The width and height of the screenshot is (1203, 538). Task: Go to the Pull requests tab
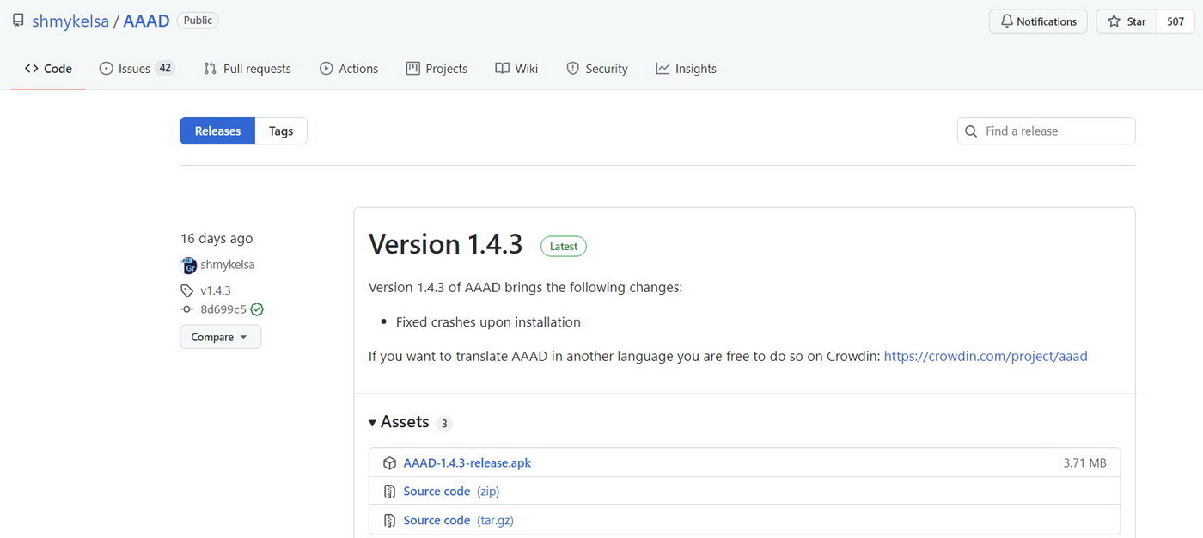pos(247,69)
